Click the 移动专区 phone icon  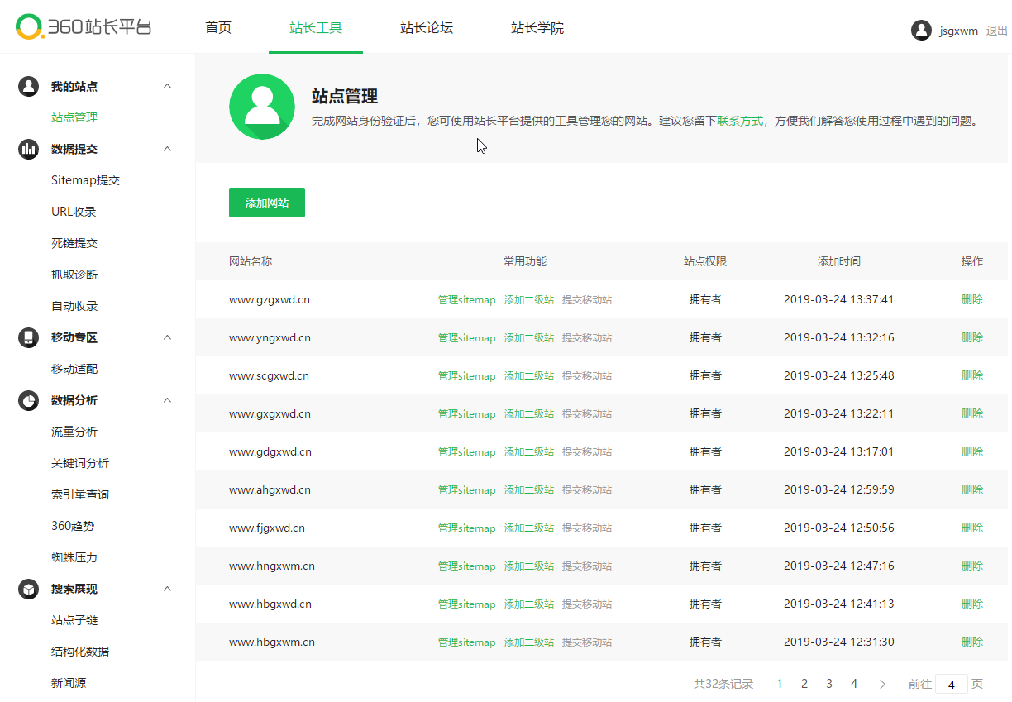click(29, 337)
